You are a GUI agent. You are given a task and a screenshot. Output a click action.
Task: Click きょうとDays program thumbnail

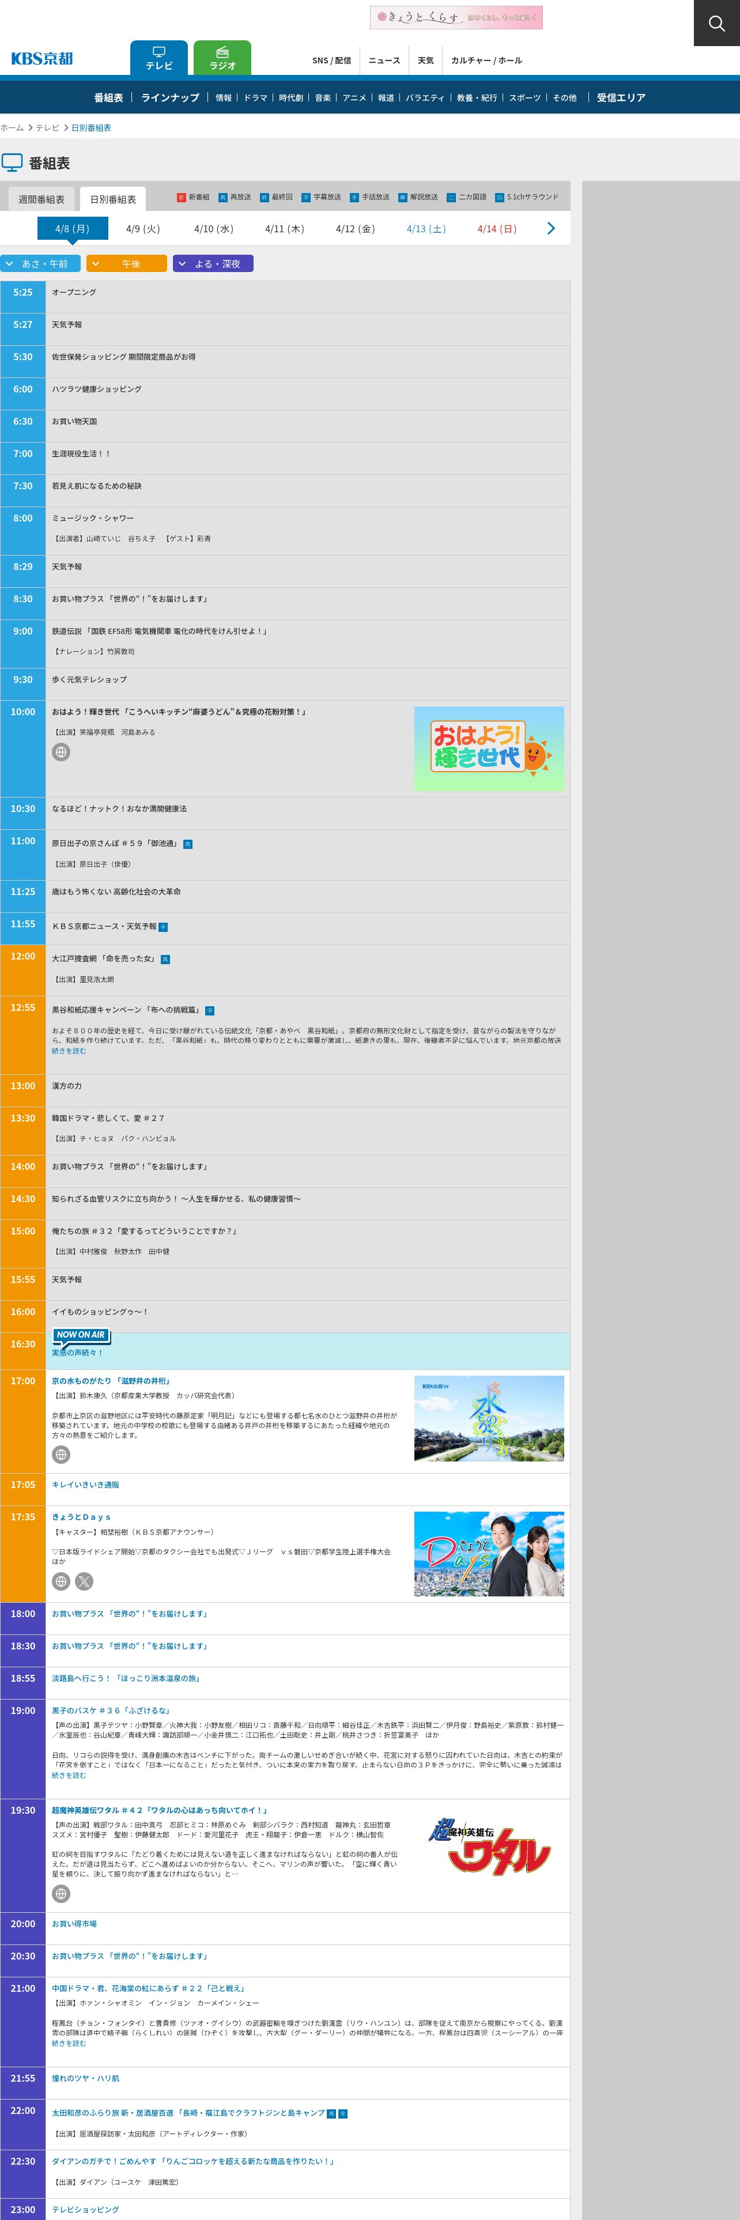click(x=489, y=1554)
